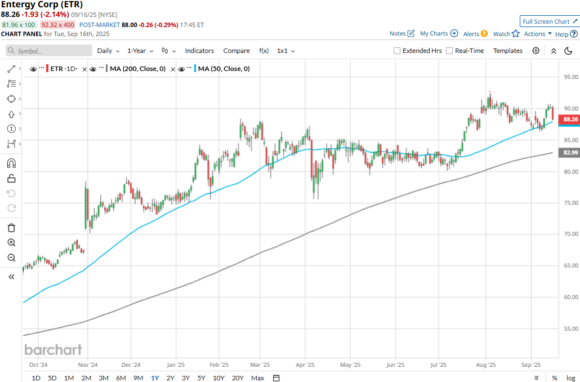The image size is (580, 382).
Task: Expand shapes tool options arrow
Action: click(x=20, y=99)
